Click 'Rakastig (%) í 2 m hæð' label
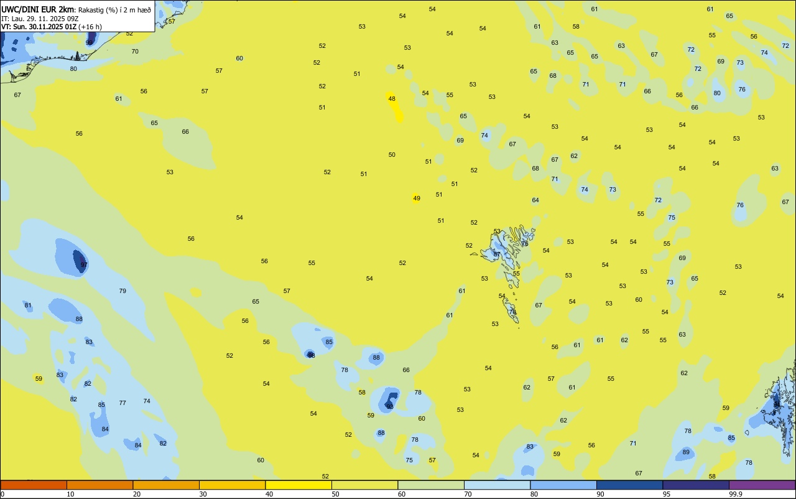Image resolution: width=796 pixels, height=499 pixels. [114, 10]
